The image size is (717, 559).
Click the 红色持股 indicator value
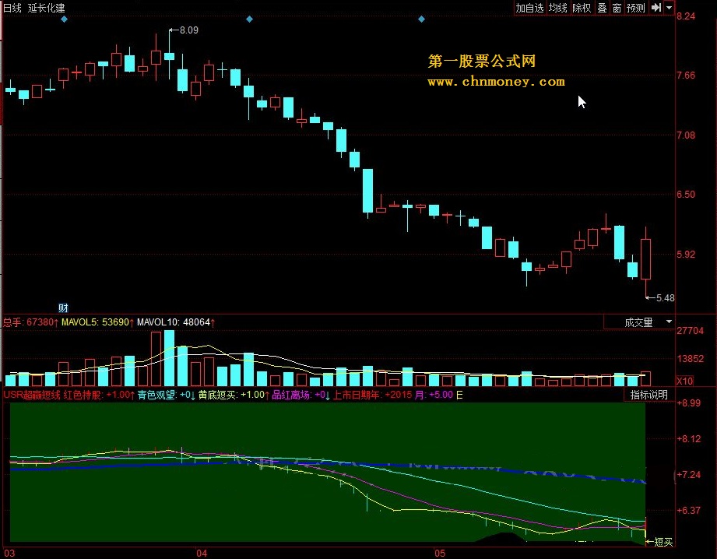[99, 394]
